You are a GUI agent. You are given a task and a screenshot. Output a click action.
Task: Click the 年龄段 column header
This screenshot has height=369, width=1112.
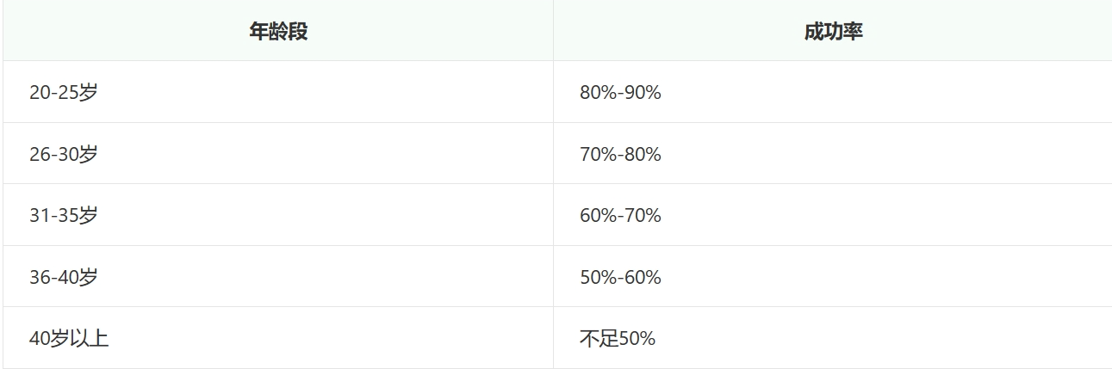(278, 31)
